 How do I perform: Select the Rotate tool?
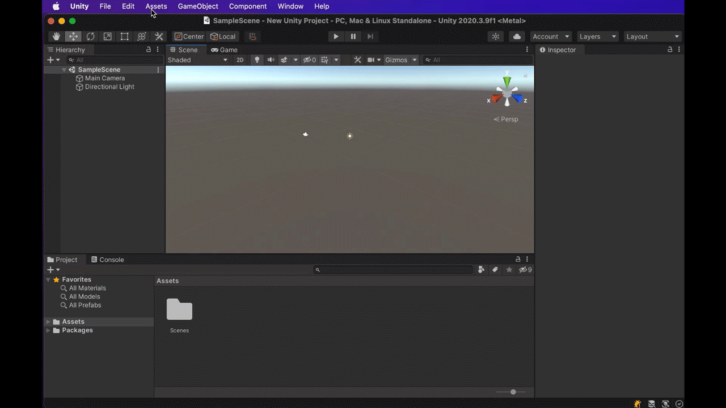[90, 36]
